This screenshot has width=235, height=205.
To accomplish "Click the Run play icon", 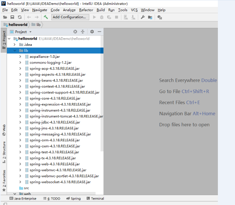I will pos(95,17).
